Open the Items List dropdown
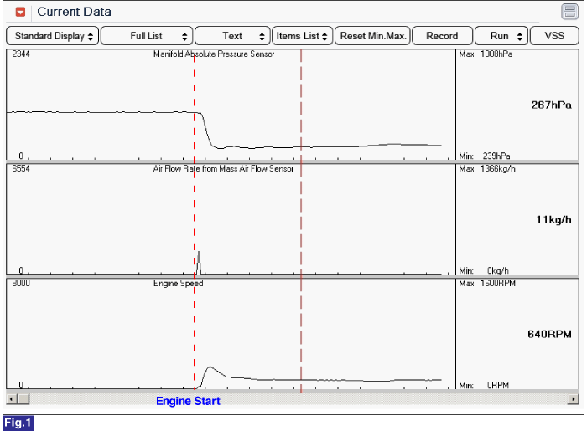Image resolution: width=587 pixels, height=431 pixels. pyautogui.click(x=303, y=36)
